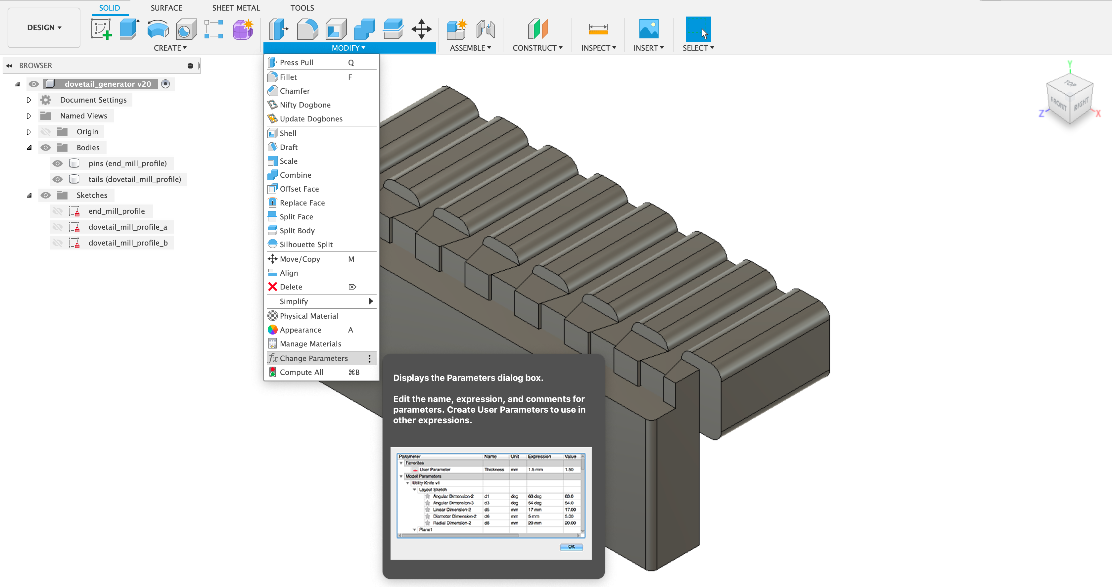Select the Extrude tool icon
The width and height of the screenshot is (1112, 587).
[129, 29]
